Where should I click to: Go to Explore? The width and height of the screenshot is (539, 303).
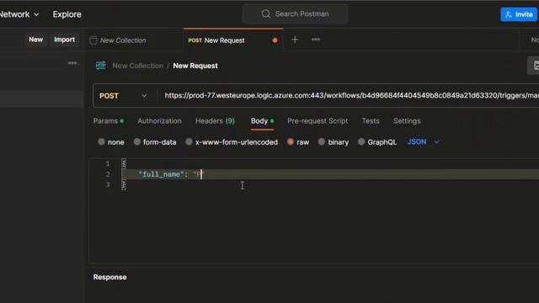tap(67, 14)
